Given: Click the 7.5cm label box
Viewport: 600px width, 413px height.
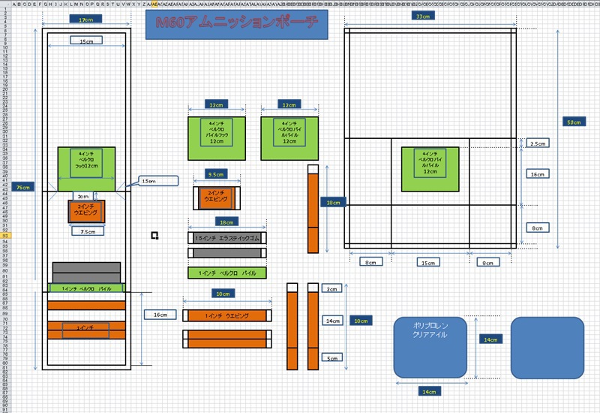Looking at the screenshot, I should coord(88,231).
